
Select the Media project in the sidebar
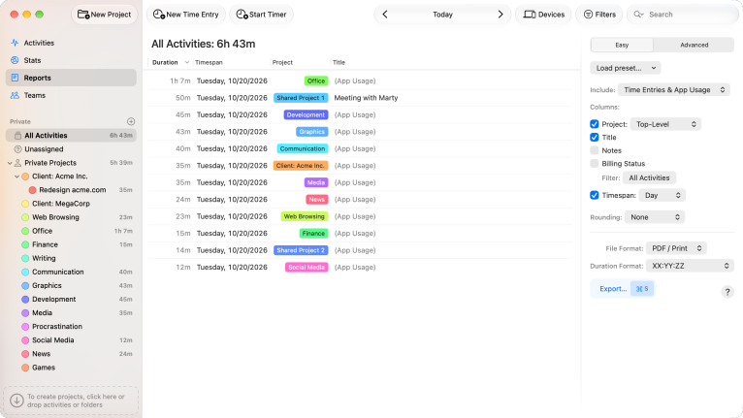tap(71, 313)
